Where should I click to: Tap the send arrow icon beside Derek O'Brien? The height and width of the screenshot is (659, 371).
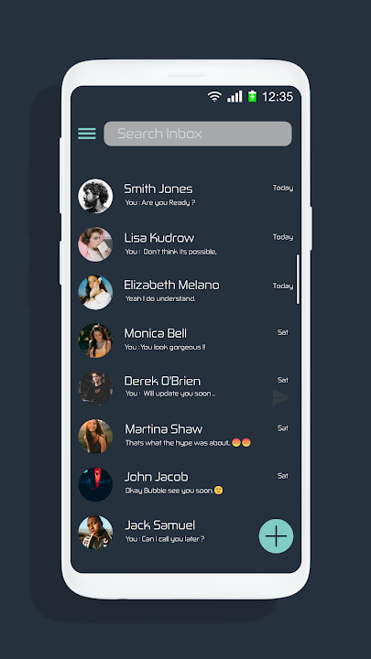click(x=280, y=397)
